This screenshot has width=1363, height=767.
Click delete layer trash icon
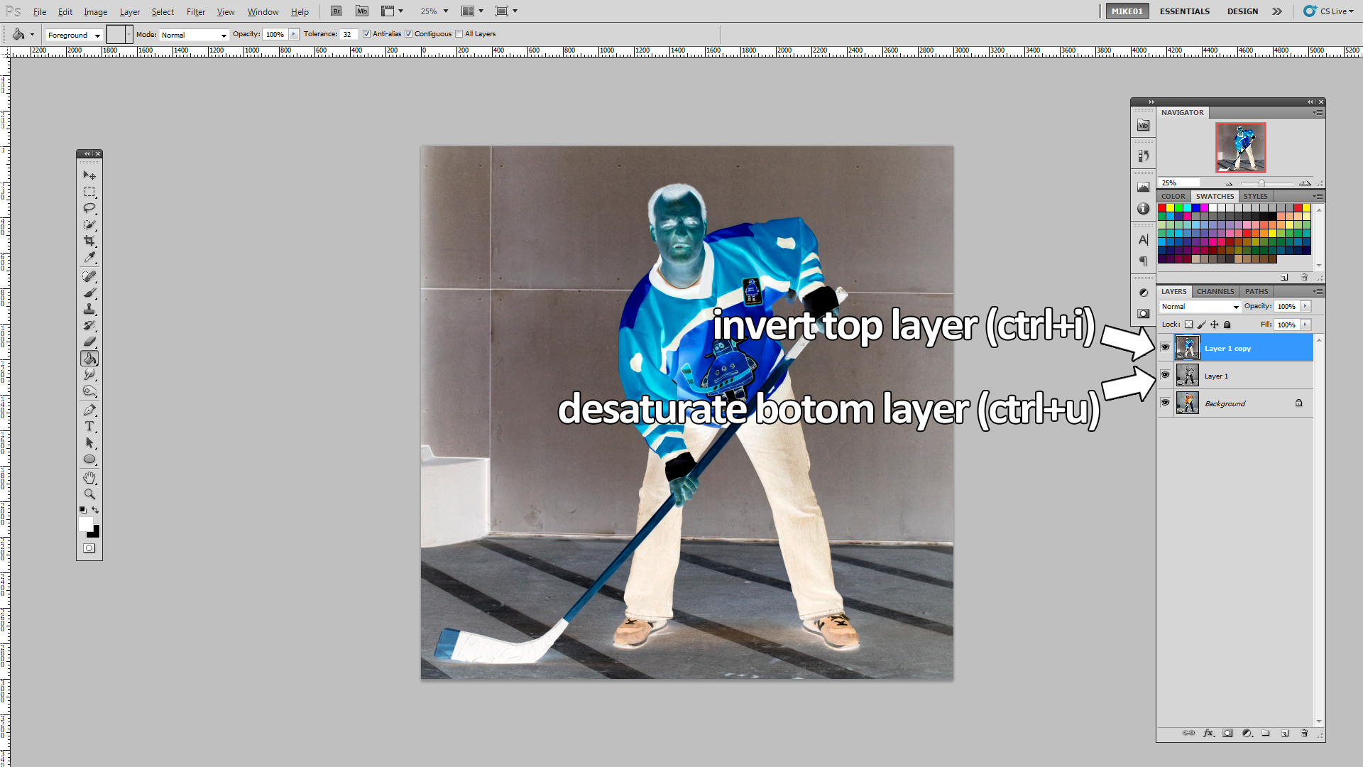pyautogui.click(x=1304, y=733)
